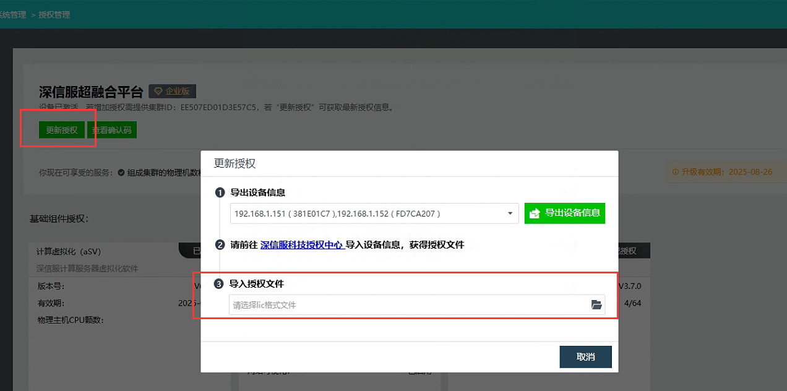Viewport: 787px width, 391px height.
Task: Click the info icon beside 升级有效期
Action: coord(675,172)
